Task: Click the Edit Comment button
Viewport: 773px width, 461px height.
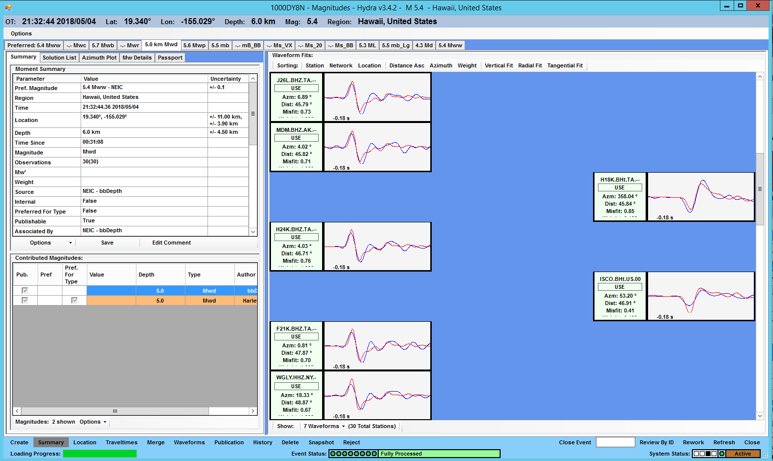Action: 172,243
